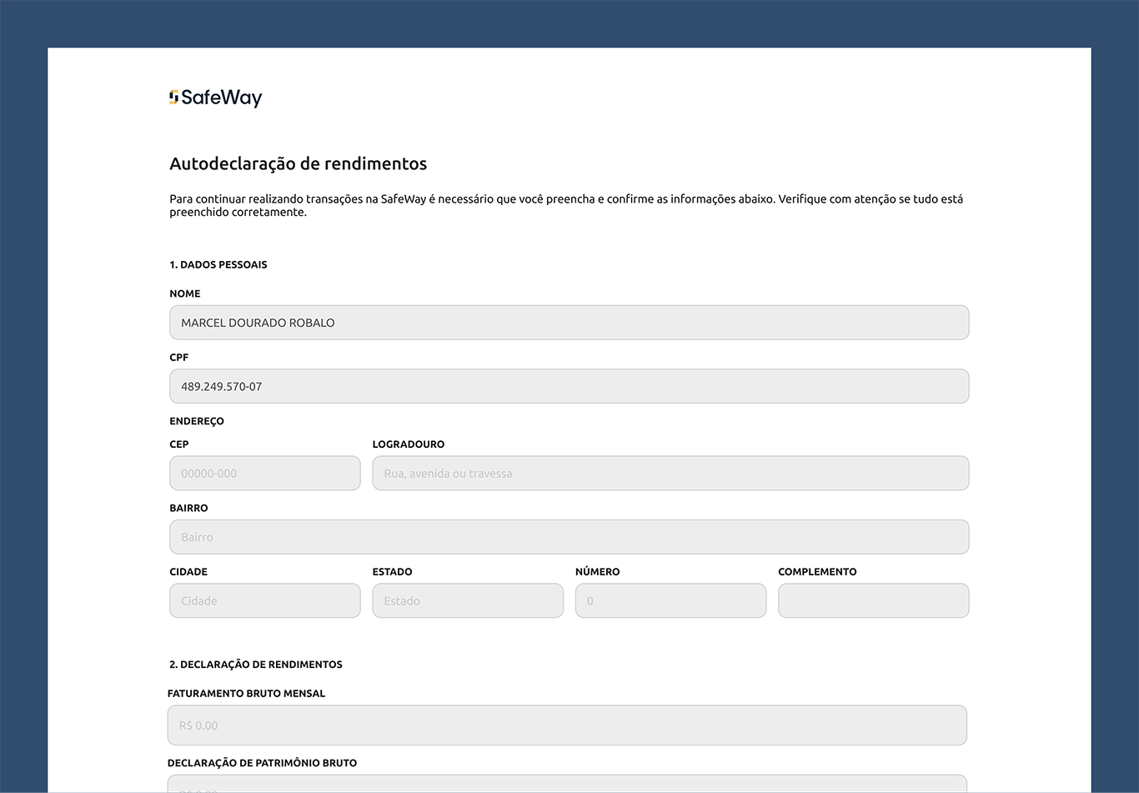Click the Endereço label

(197, 422)
